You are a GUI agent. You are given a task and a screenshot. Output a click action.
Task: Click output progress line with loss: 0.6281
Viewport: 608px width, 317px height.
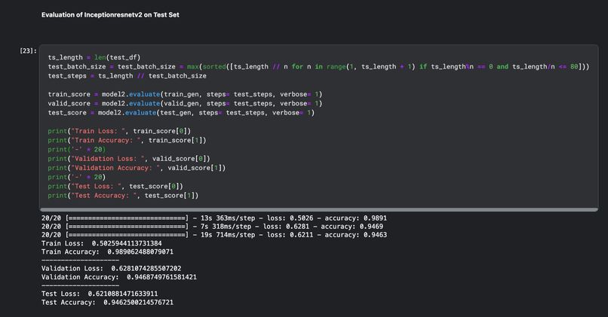pyautogui.click(x=212, y=227)
